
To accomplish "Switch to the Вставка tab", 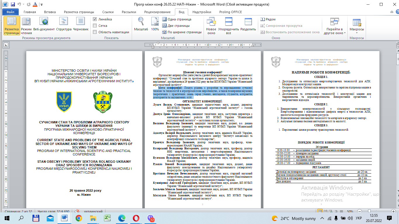I will 50,12.
